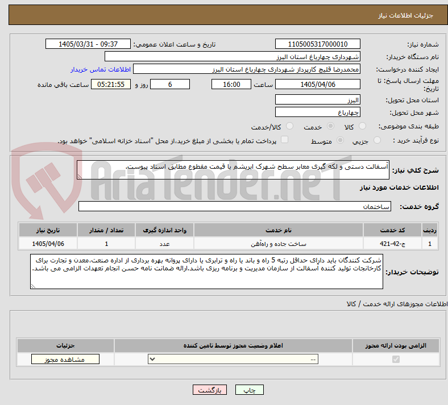Screen dimensions: 448x405
Task: Click the تعداد / مقدار column header
Action: 106,230
